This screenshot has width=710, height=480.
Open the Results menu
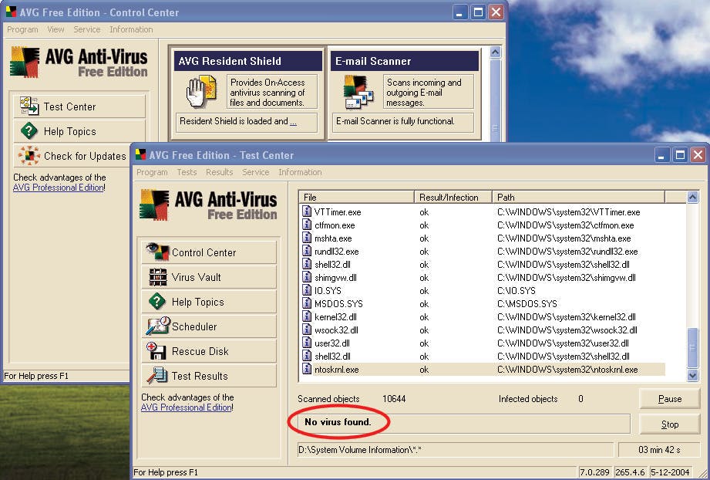click(219, 172)
